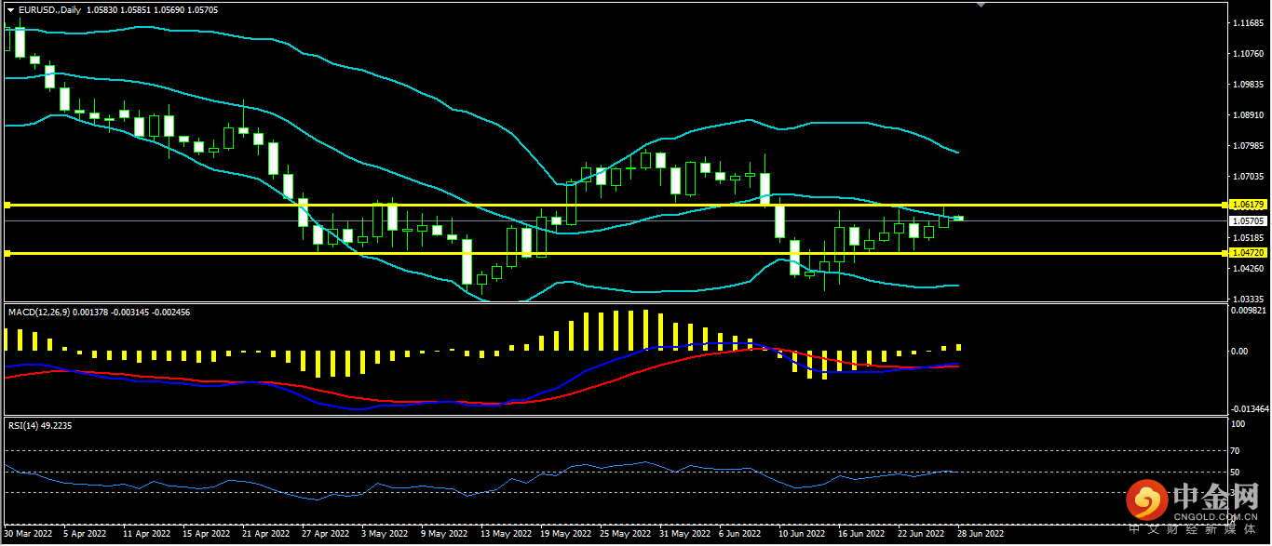Select the lower yellow line at 1.04720

click(x=614, y=252)
